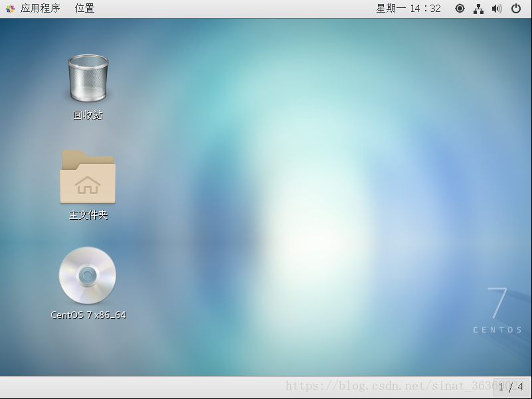Select the 主文件夹 home folder icon

click(x=88, y=177)
